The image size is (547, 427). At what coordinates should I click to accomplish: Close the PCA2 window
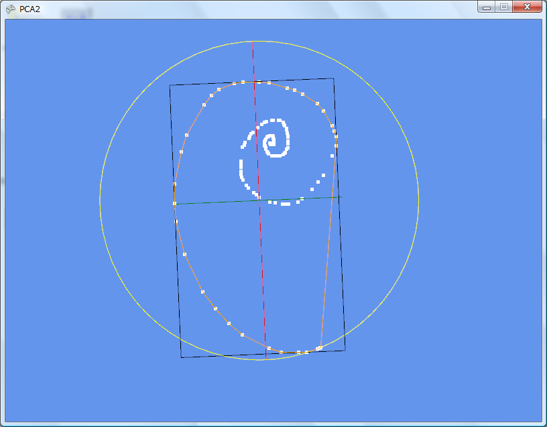[527, 7]
